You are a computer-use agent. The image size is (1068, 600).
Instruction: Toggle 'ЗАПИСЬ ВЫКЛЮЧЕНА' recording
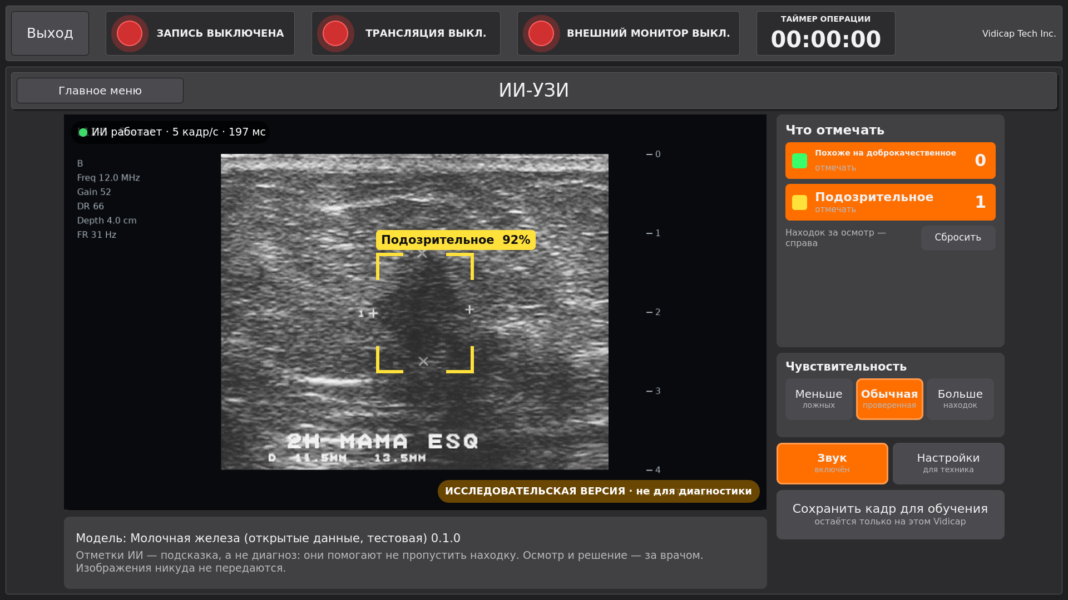pyautogui.click(x=200, y=33)
